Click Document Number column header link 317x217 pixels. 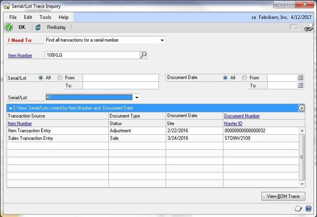coord(242,116)
